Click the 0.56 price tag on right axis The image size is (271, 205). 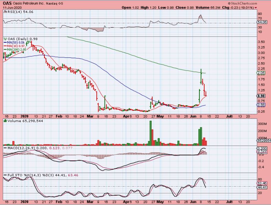[x=261, y=105]
